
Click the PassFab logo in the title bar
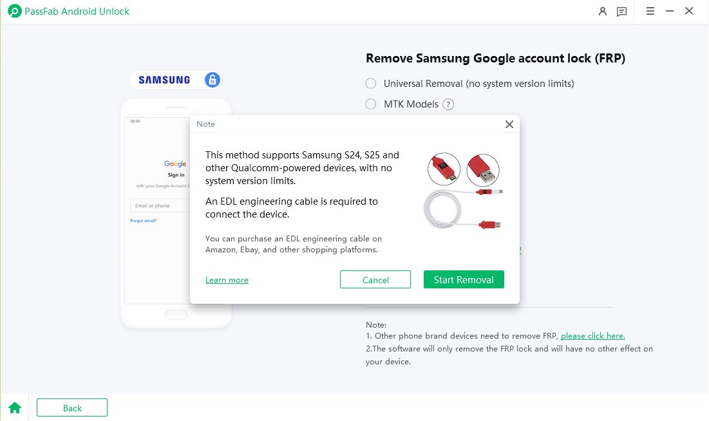point(14,11)
